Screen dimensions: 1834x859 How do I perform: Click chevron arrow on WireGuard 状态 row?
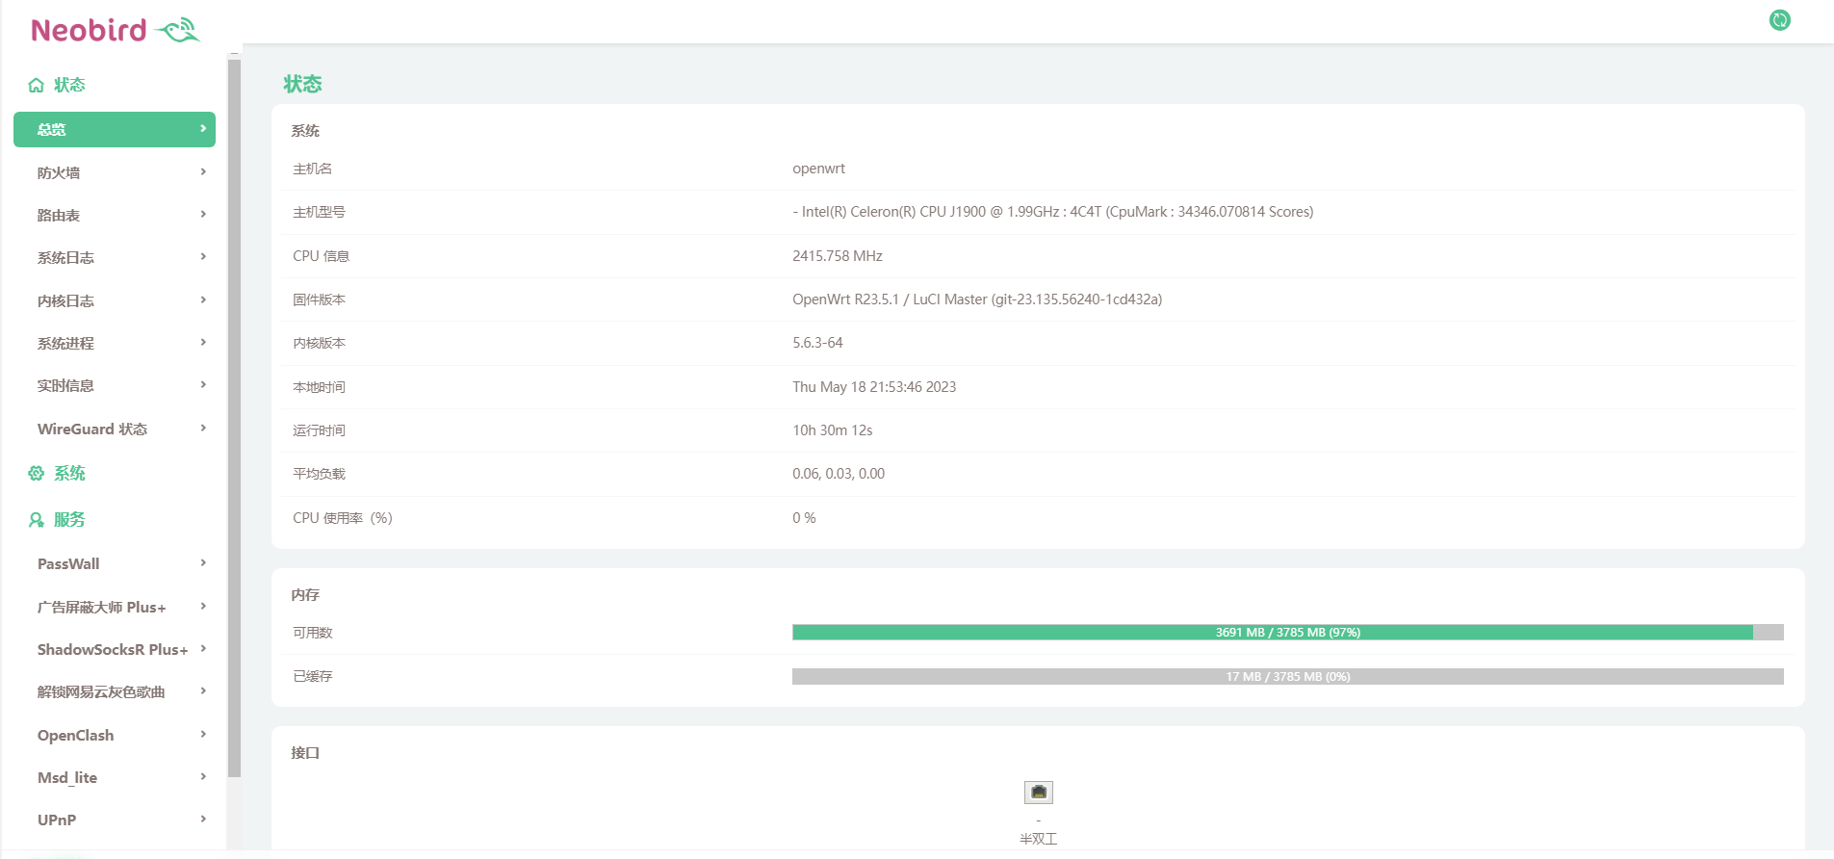pyautogui.click(x=203, y=428)
